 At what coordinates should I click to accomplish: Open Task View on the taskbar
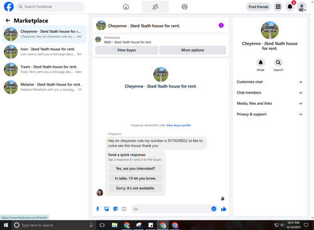click(102, 225)
